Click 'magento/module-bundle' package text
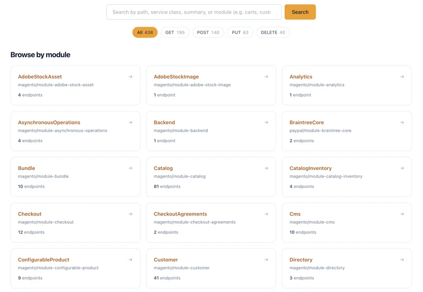This screenshot has height=292, width=423. (43, 176)
